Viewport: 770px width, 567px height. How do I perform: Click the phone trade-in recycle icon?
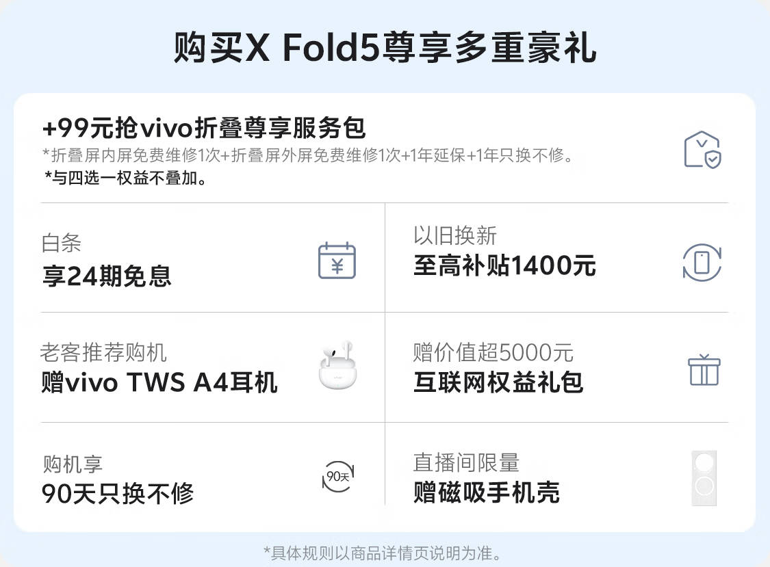702,262
